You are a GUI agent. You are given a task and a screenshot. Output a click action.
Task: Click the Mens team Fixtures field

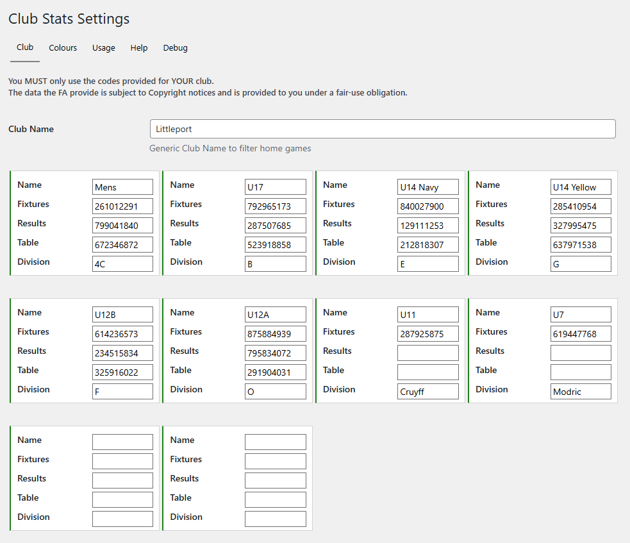click(122, 206)
